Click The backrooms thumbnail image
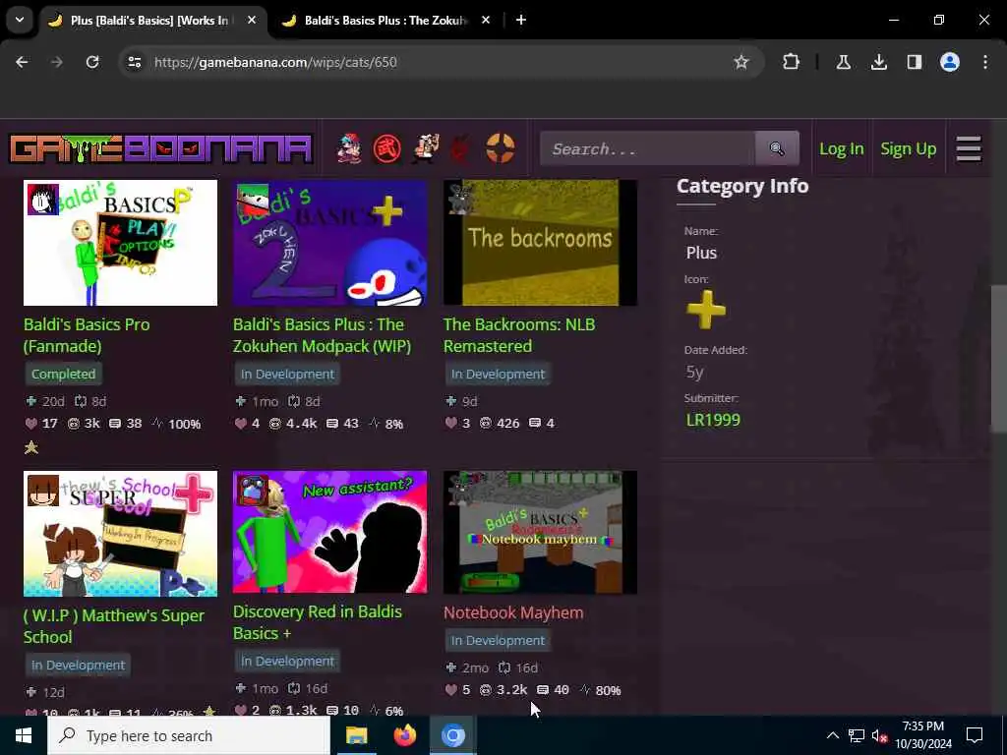This screenshot has width=1007, height=755. (x=540, y=243)
